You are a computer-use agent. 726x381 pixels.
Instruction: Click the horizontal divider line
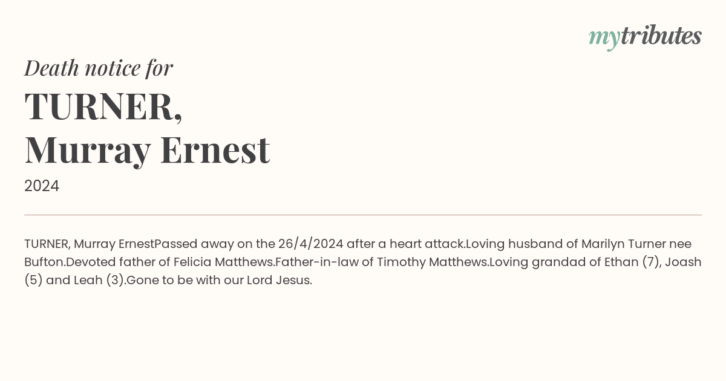tap(363, 215)
